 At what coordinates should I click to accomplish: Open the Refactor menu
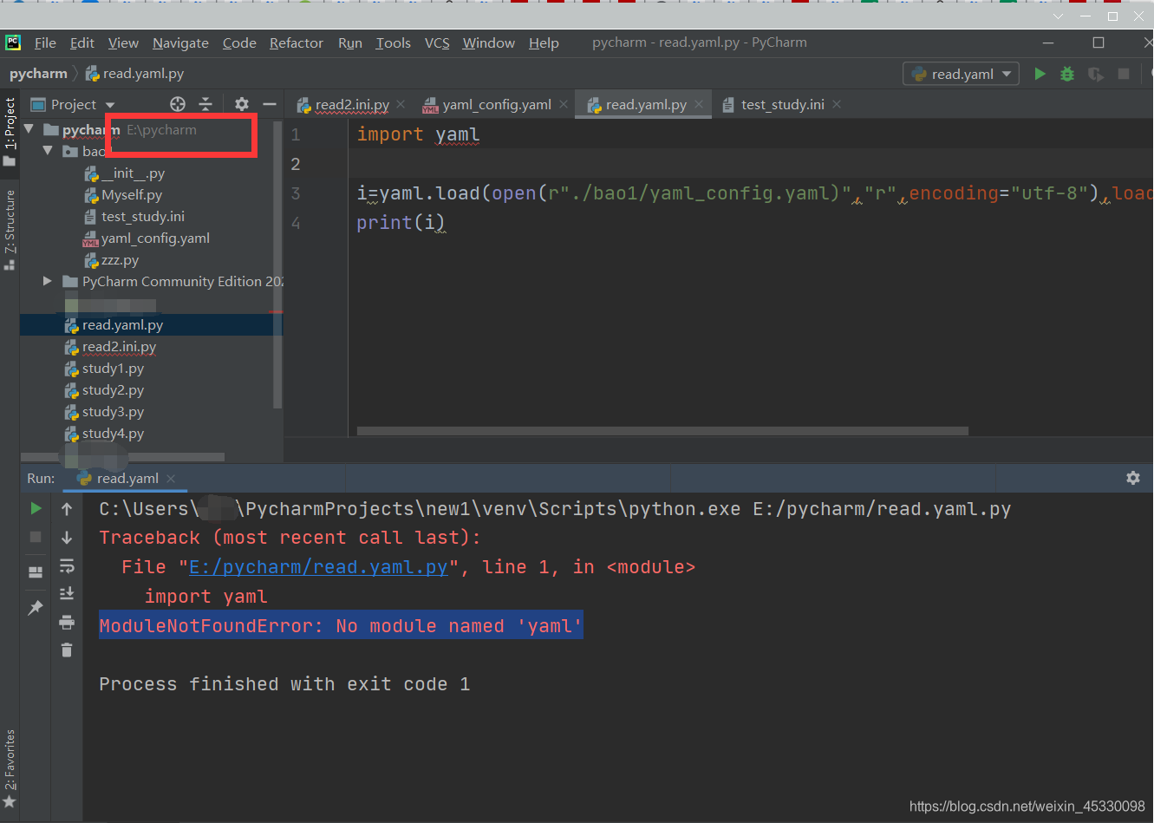(296, 42)
